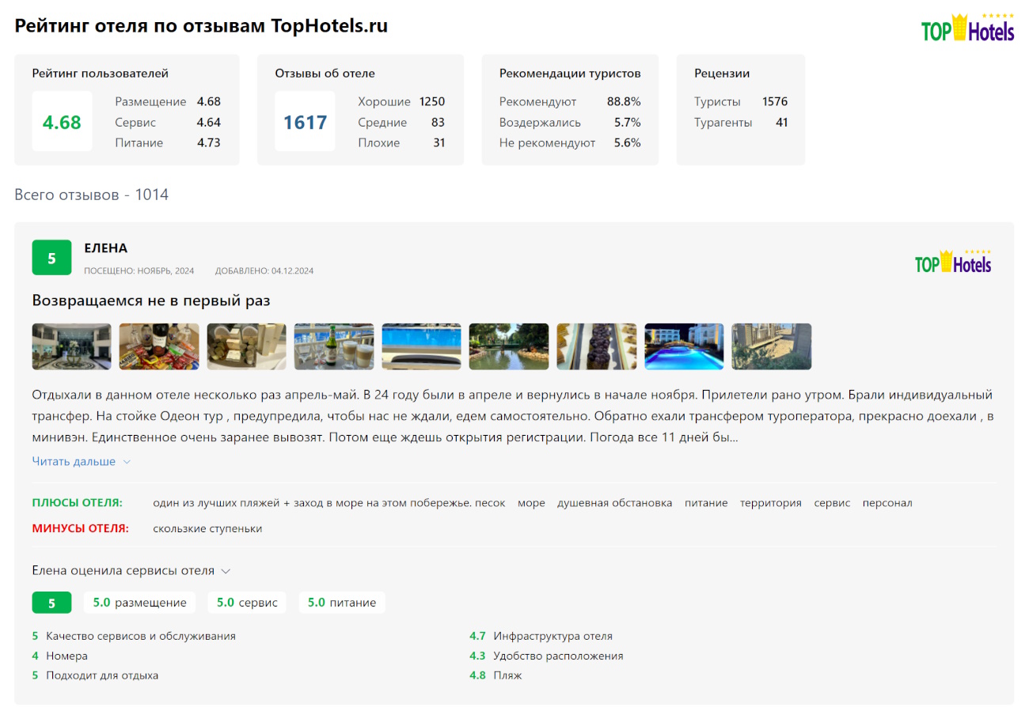Click the Не рекомендуют 5.6% row
Screen dimensions: 1029x707
pos(570,143)
